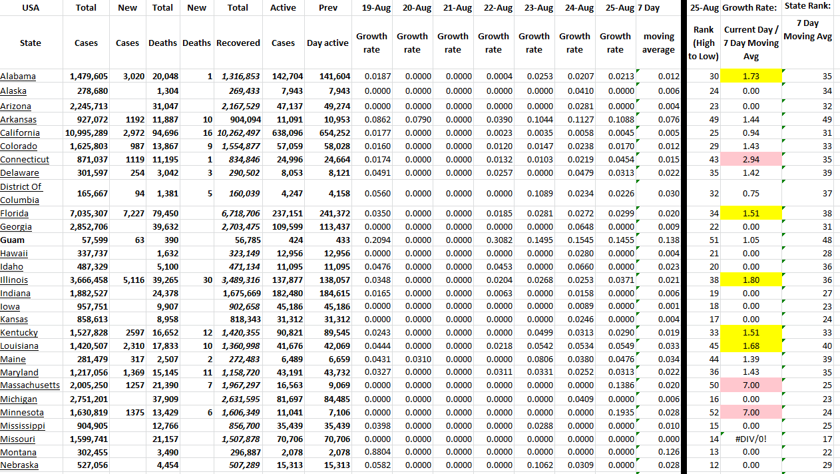This screenshot has height=474, width=840.
Task: Click the Recovered column header cell
Action: 238,43
